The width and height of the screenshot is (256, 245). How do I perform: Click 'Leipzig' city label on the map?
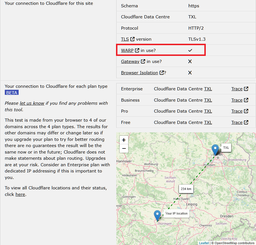[x=192, y=204]
